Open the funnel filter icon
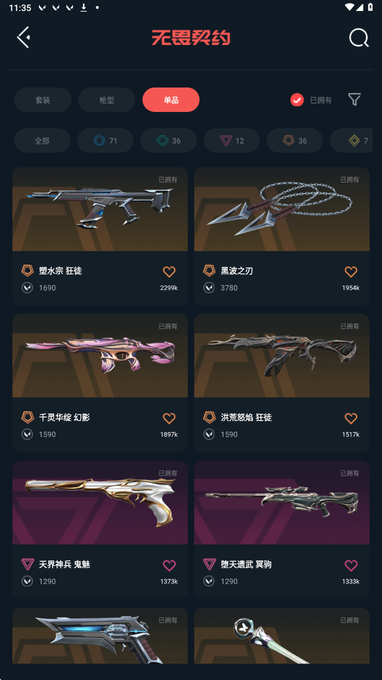The height and width of the screenshot is (680, 382). point(354,99)
